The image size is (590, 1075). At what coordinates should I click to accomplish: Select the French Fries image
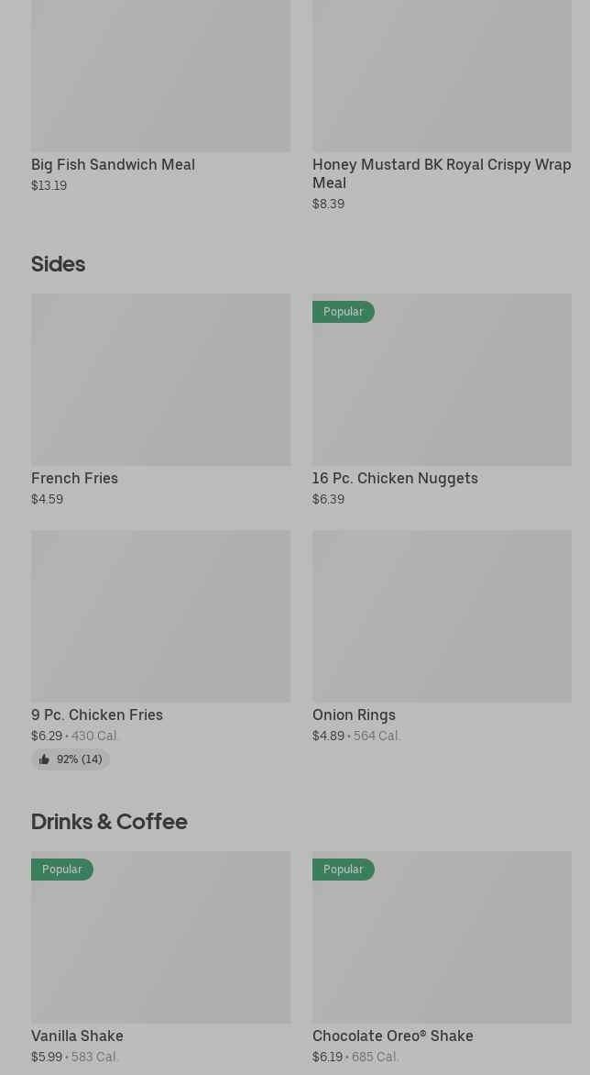coord(160,379)
